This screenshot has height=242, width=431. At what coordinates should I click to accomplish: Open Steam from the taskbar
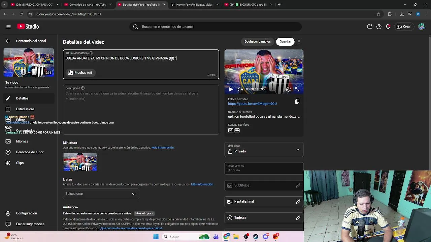[x=256, y=237]
